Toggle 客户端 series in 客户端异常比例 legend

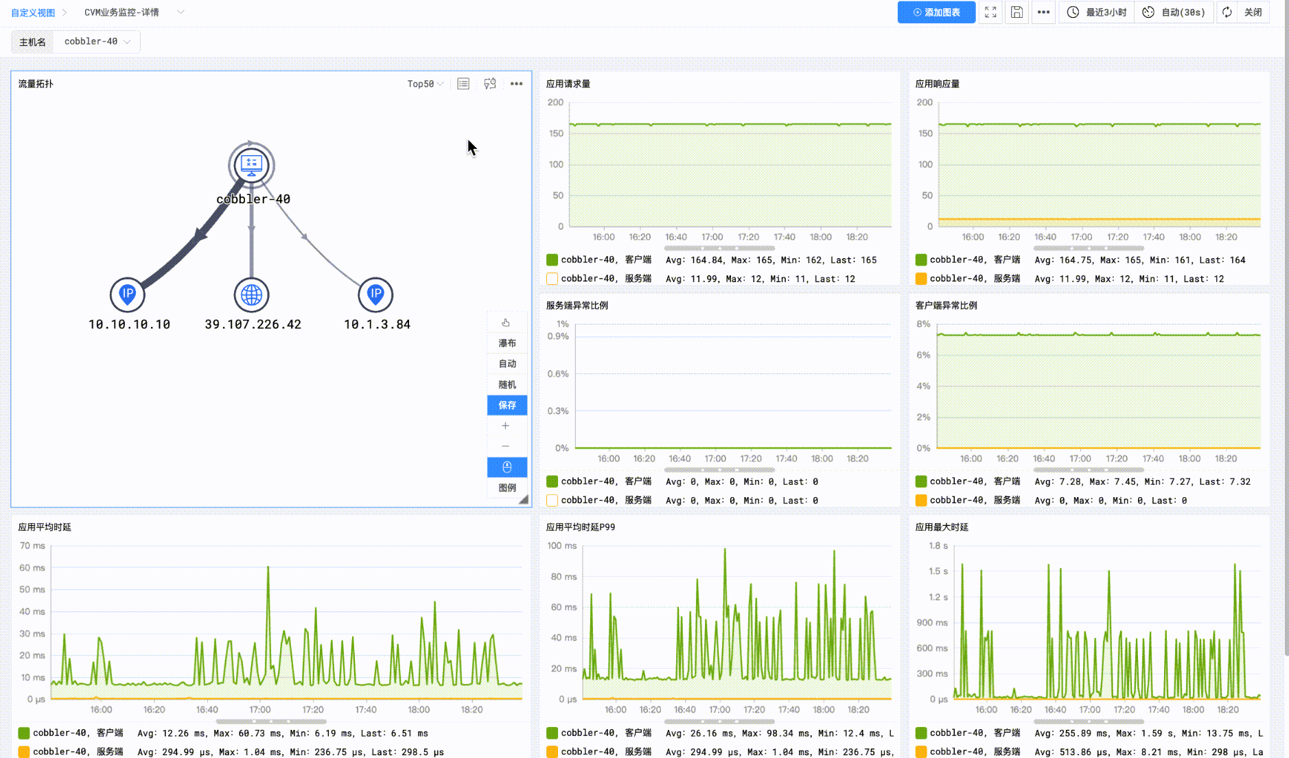click(921, 481)
